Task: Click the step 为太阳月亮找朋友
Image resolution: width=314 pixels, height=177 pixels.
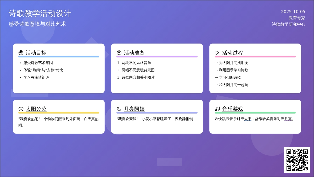Action: coord(233,63)
